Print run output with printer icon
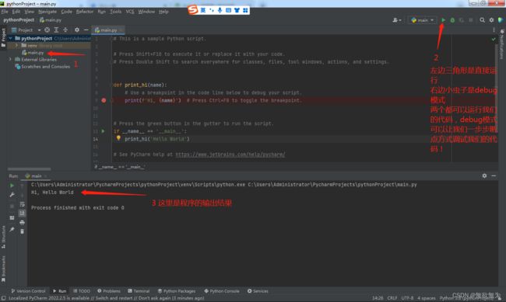 click(22, 223)
